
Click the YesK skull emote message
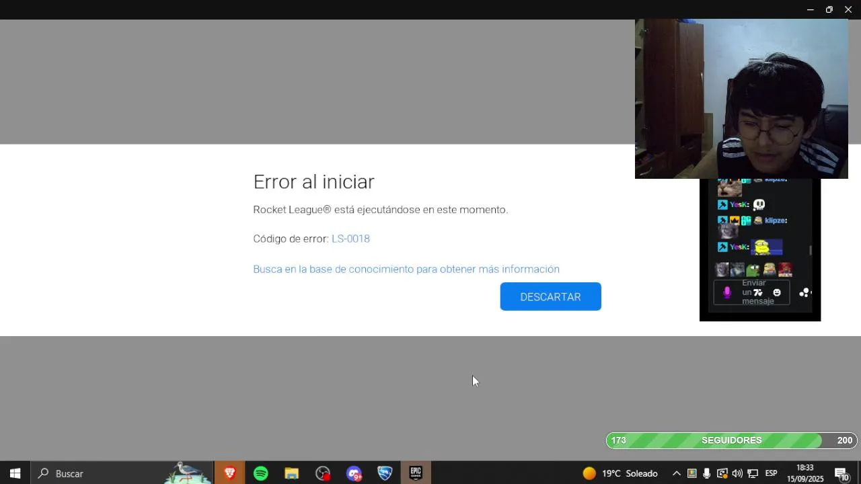(x=759, y=204)
